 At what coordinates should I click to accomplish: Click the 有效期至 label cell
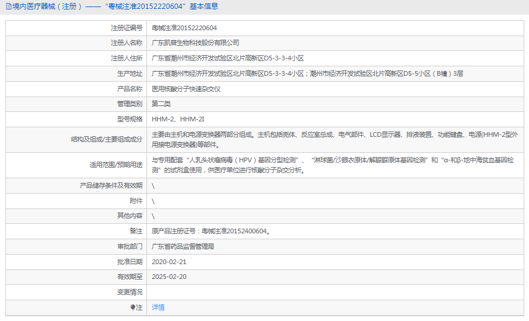[129, 277]
